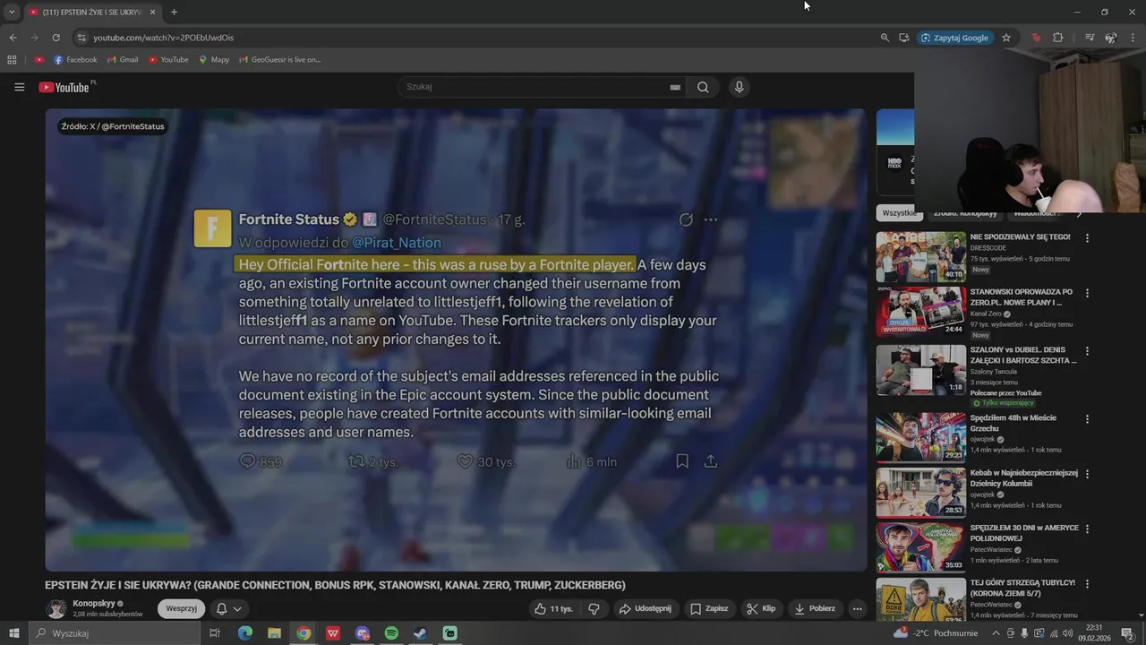
Task: Open SZALONY vs DUBIEL video thumbnail
Action: pos(920,370)
